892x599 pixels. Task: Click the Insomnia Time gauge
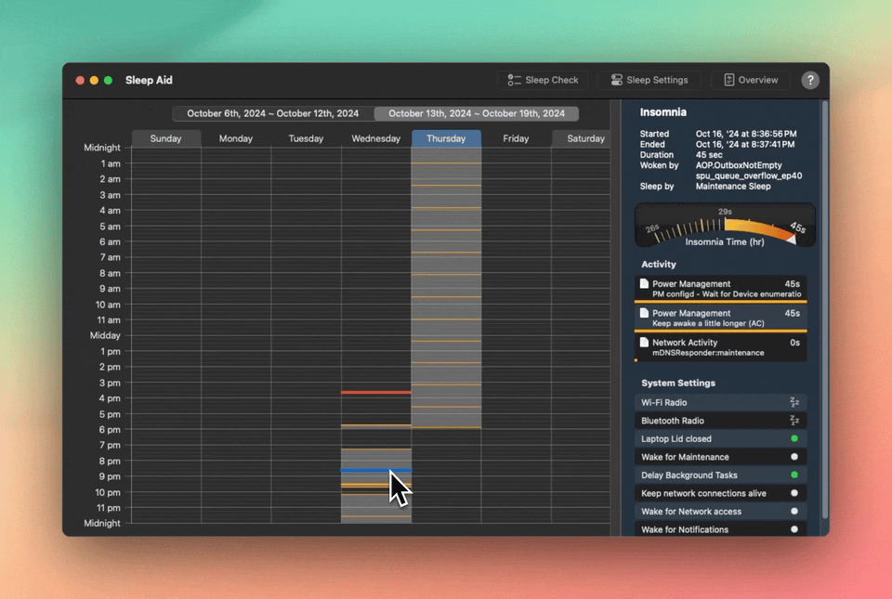[x=725, y=226]
